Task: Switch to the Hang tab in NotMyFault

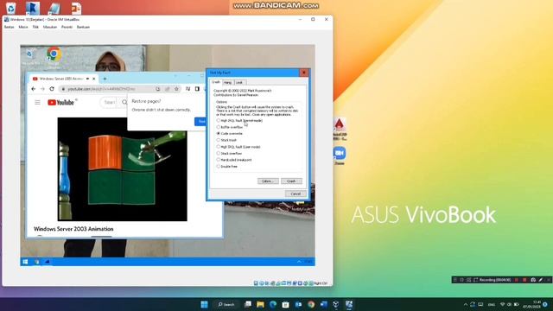Action: tap(228, 83)
